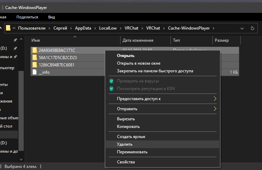The height and width of the screenshot is (170, 262).
Task: Go to LocalLow in breadcrumb
Action: click(108, 28)
